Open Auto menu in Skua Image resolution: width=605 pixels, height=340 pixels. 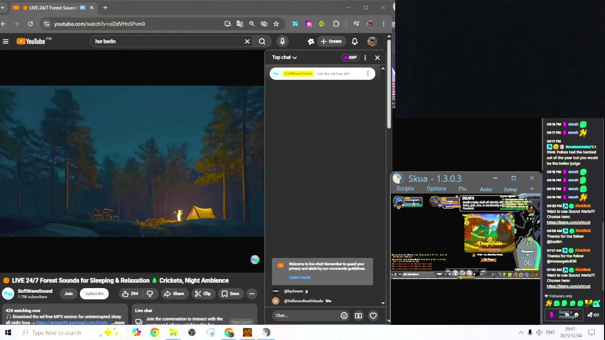[486, 189]
